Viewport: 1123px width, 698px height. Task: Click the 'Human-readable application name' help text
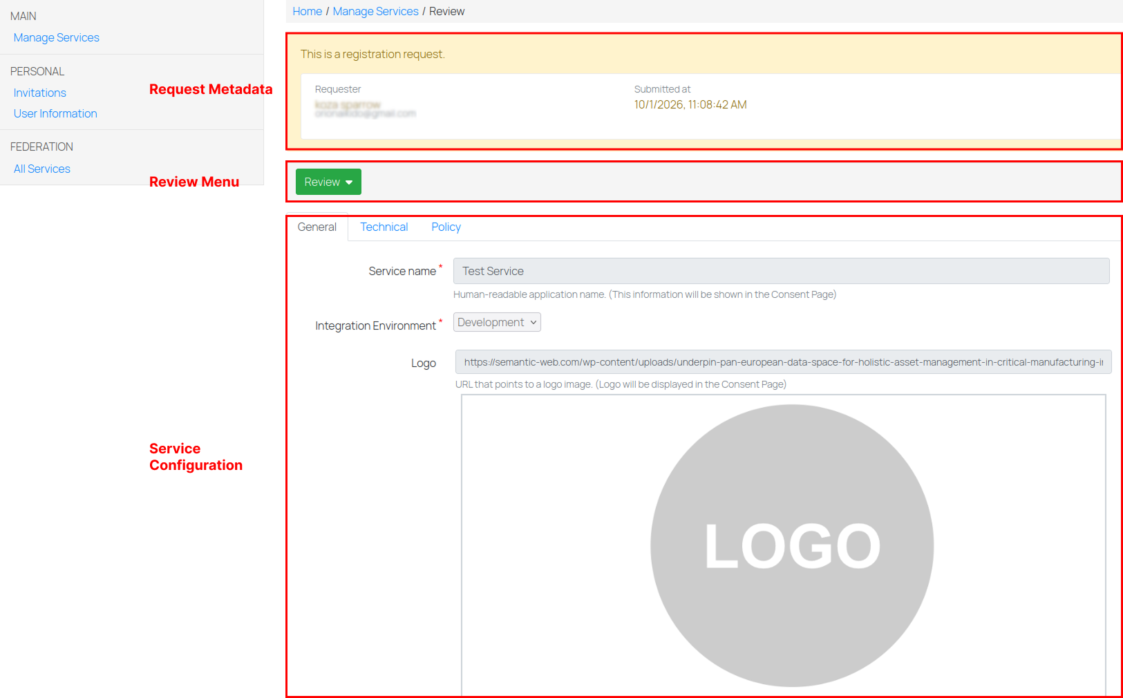click(645, 294)
